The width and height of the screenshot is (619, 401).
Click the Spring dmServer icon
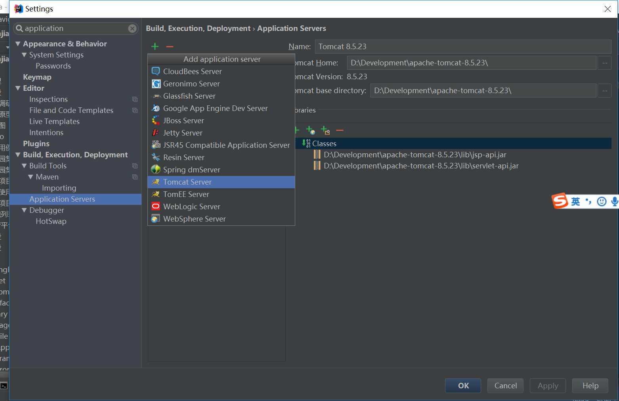pyautogui.click(x=156, y=170)
